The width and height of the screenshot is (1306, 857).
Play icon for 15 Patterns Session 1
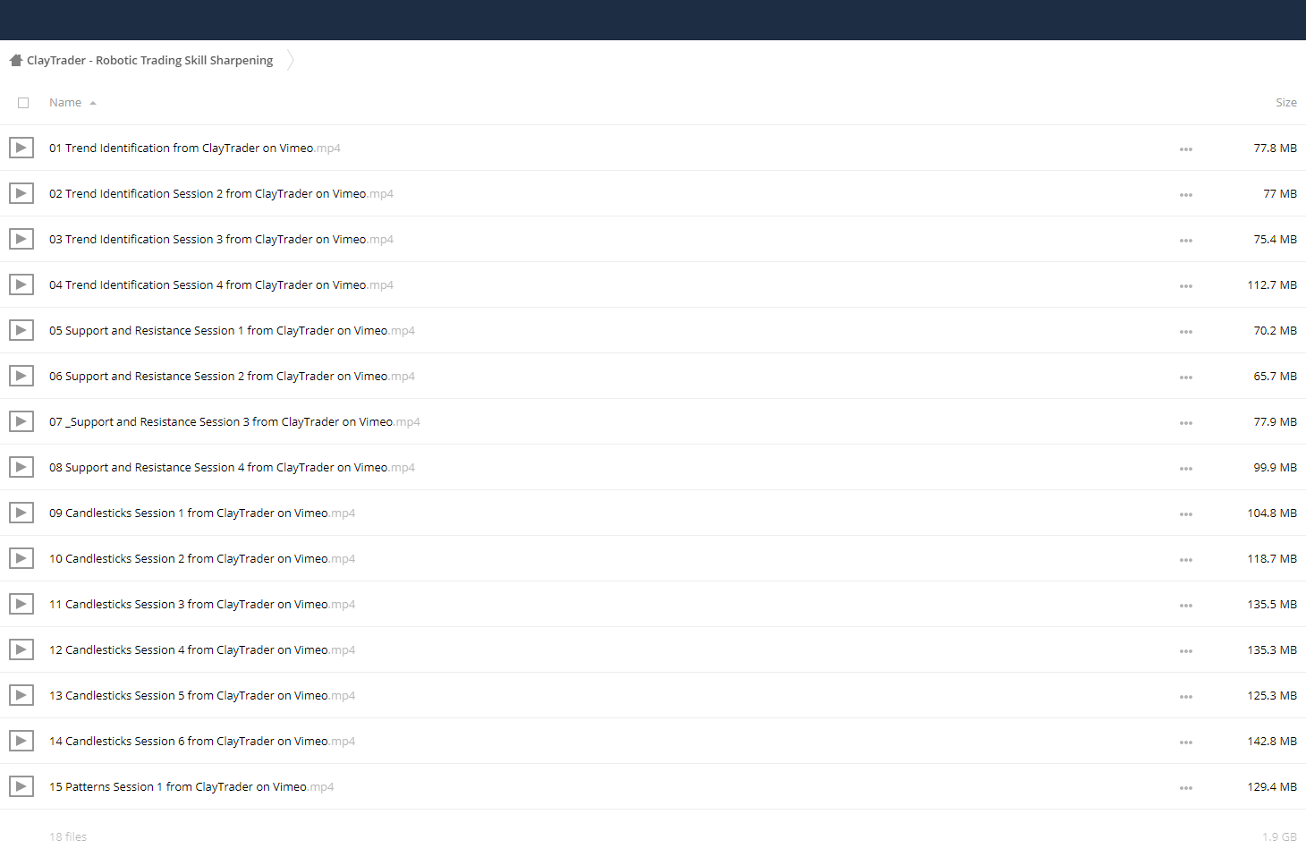(x=21, y=786)
